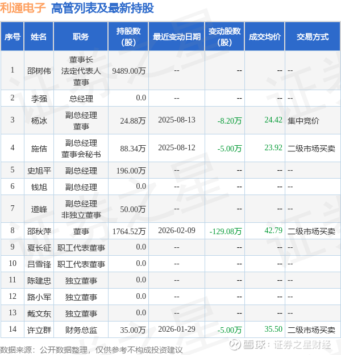
Task: Select the 交易方式 column header
Action: (x=313, y=36)
